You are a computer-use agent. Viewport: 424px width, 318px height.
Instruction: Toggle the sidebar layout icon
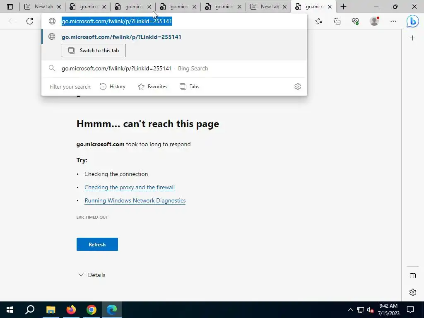413,276
